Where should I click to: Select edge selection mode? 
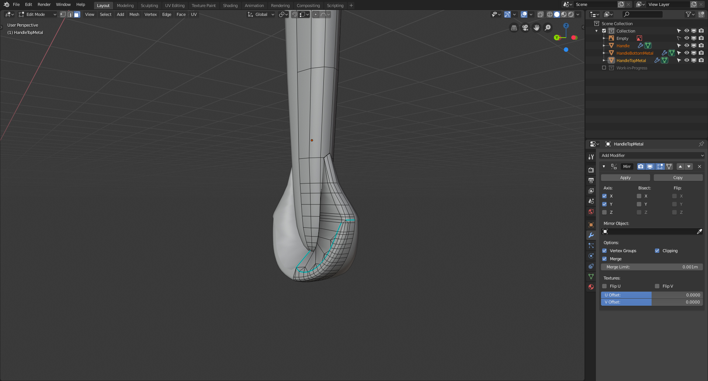(x=70, y=14)
